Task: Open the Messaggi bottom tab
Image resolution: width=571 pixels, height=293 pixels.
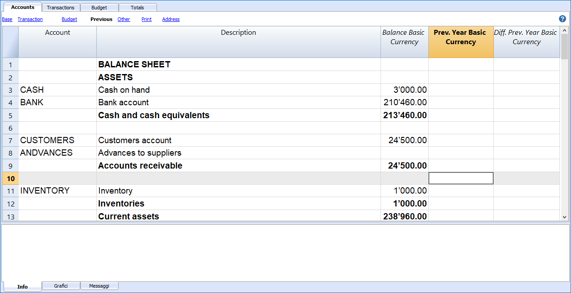Action: pyautogui.click(x=99, y=286)
